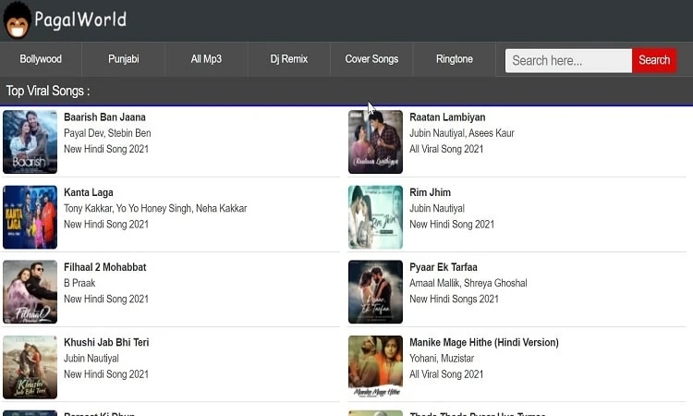This screenshot has height=416, width=693.
Task: Open Filhaal 2 Mohabbat cover thumbnail
Action: 30,292
